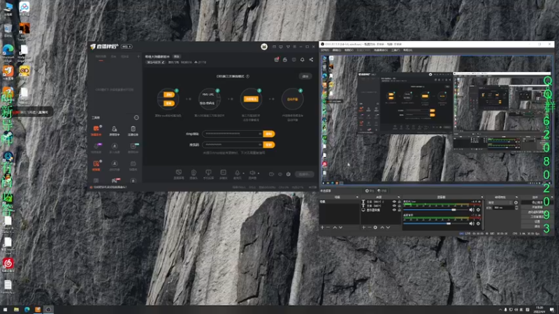The height and width of the screenshot is (314, 559).
Task: Click the share icon in streaming app header
Action: 311,59
